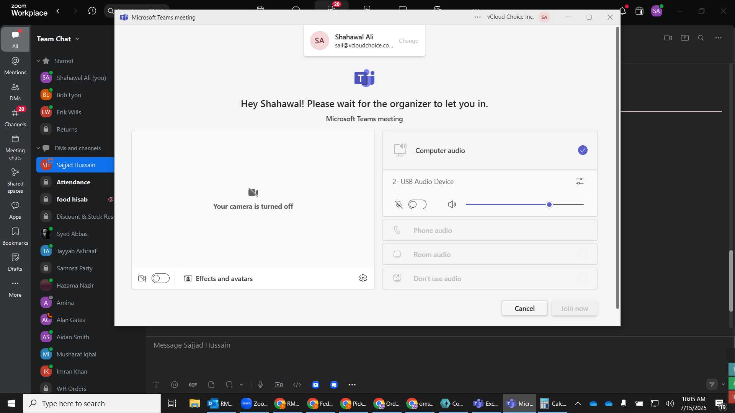Select Room audio option

click(x=490, y=254)
